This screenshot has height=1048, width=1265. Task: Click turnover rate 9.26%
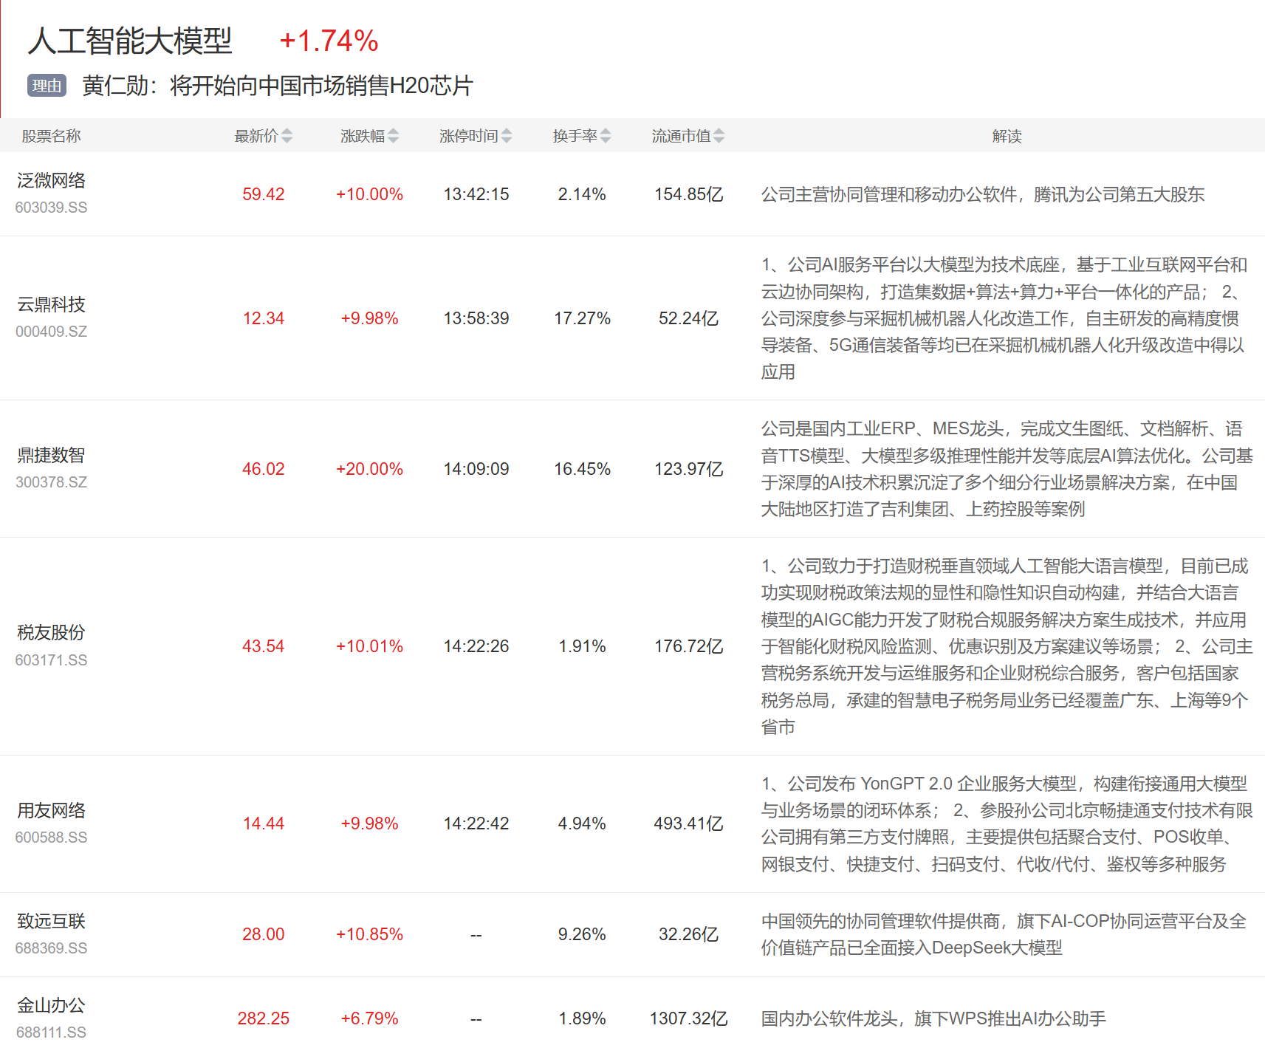[x=582, y=934]
